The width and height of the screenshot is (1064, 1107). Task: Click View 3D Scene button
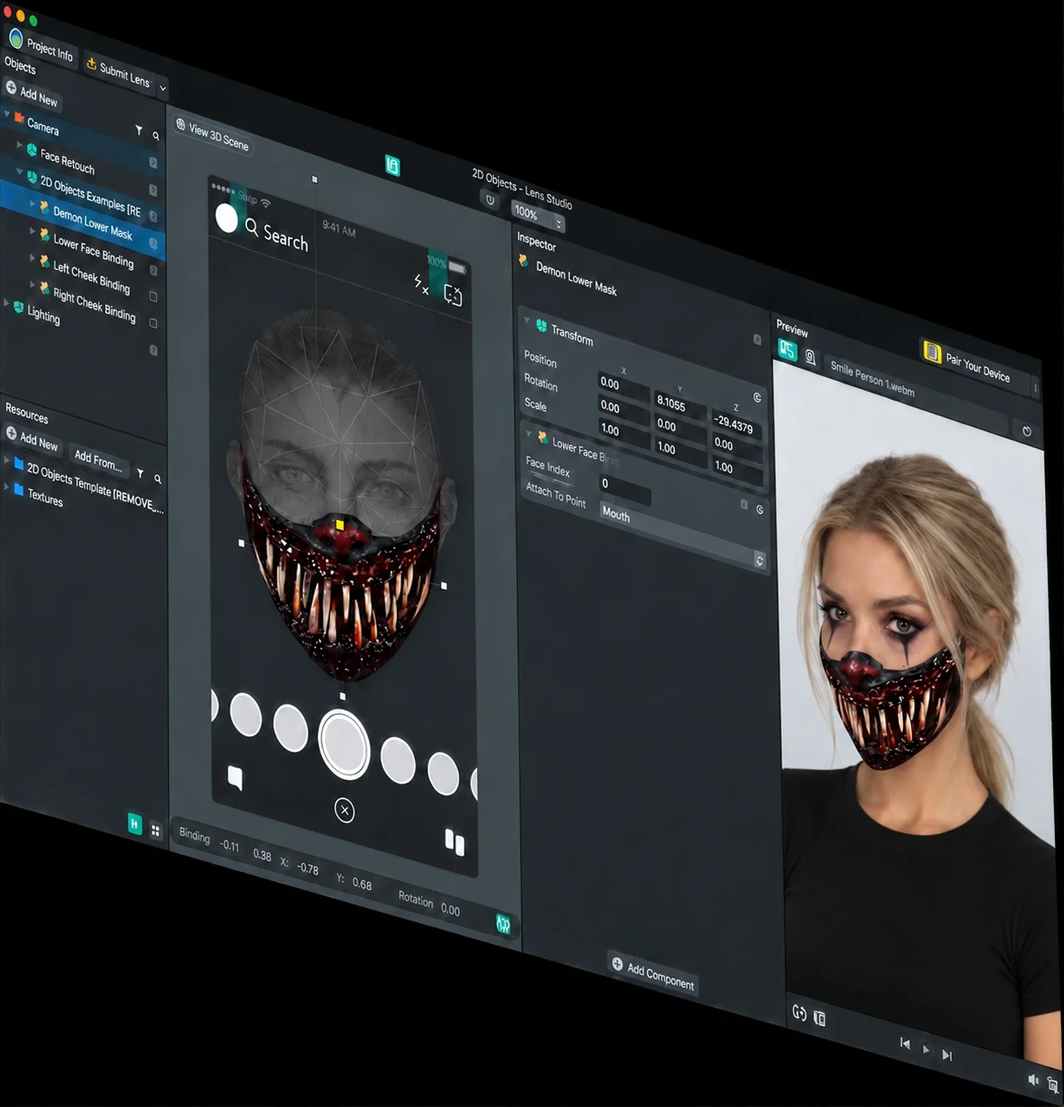tap(212, 135)
